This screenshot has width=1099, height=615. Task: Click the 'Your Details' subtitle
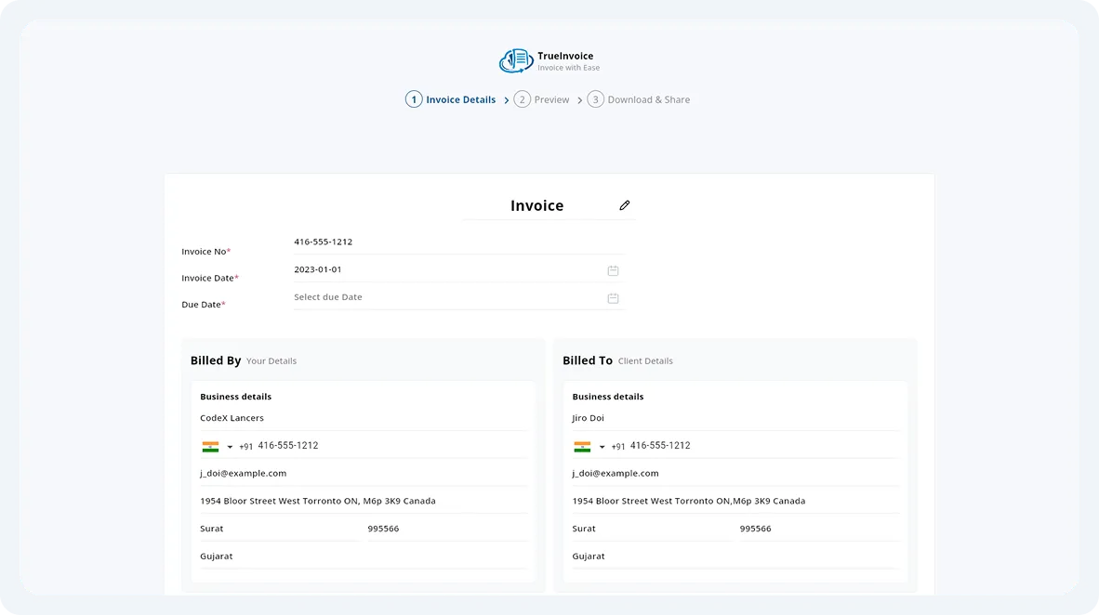[271, 361]
